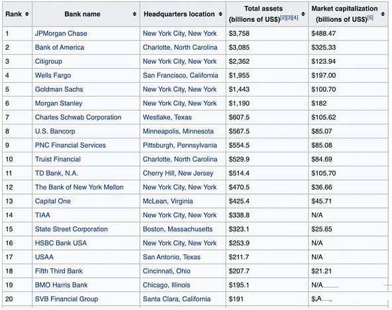
Task: Open the JPMorgan Chase link
Action: 61,34
